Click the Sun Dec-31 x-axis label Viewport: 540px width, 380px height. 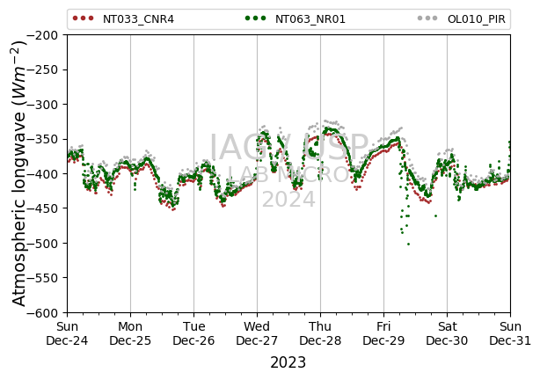(x=510, y=333)
